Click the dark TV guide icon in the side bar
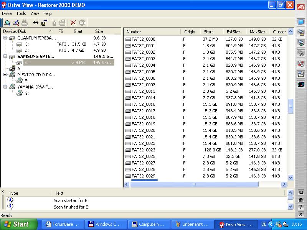The height and width of the screenshot is (230, 307). [300, 84]
